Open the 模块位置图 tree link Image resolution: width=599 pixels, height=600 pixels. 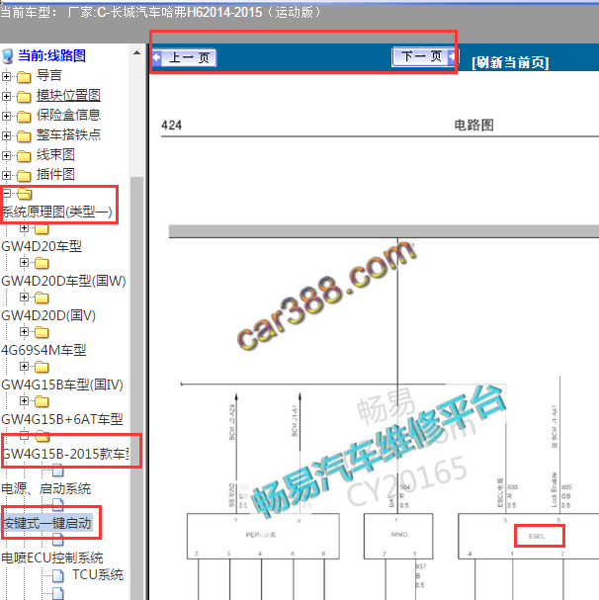68,95
